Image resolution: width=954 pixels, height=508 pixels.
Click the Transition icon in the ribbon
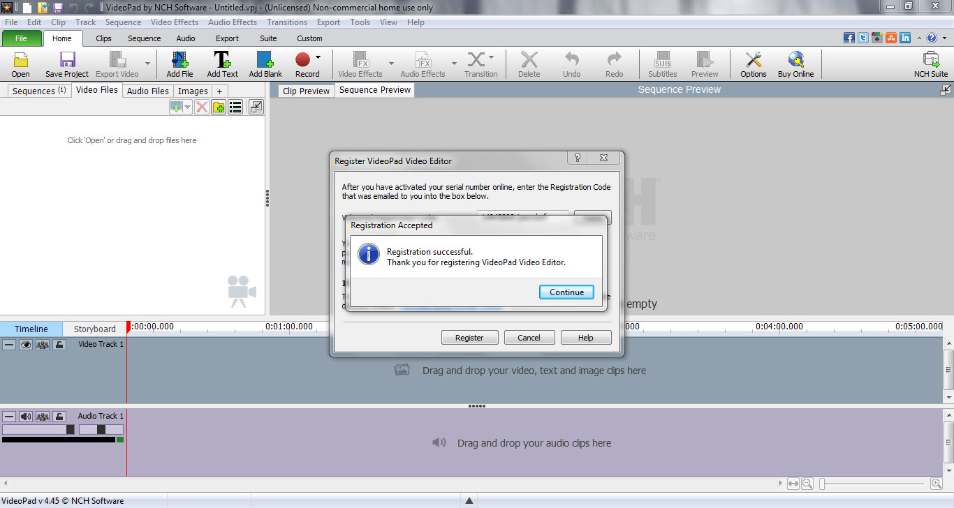click(x=476, y=59)
